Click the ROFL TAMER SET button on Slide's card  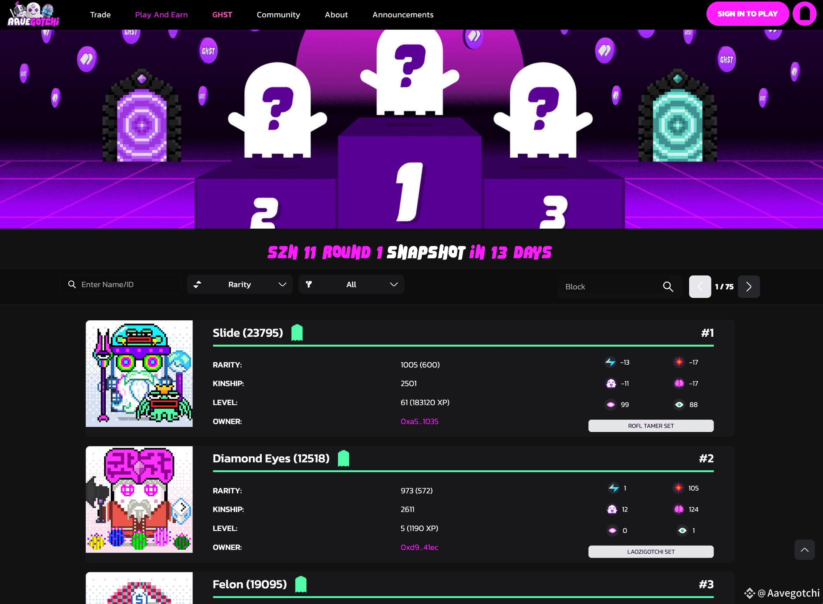click(651, 426)
